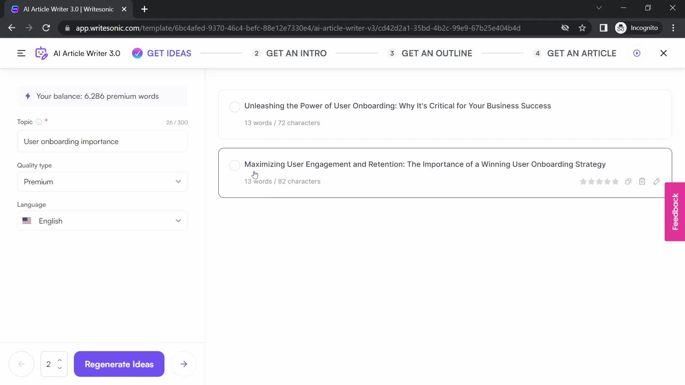Click the delete trash icon on second title

[x=642, y=181]
